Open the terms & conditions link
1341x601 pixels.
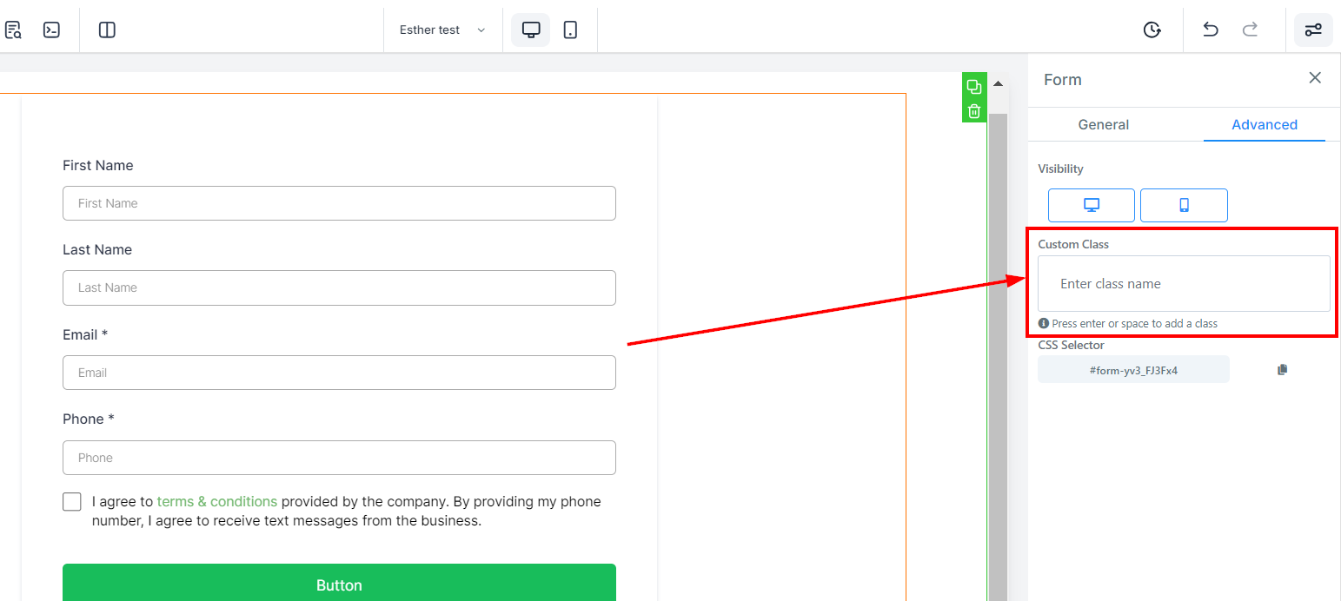(217, 501)
